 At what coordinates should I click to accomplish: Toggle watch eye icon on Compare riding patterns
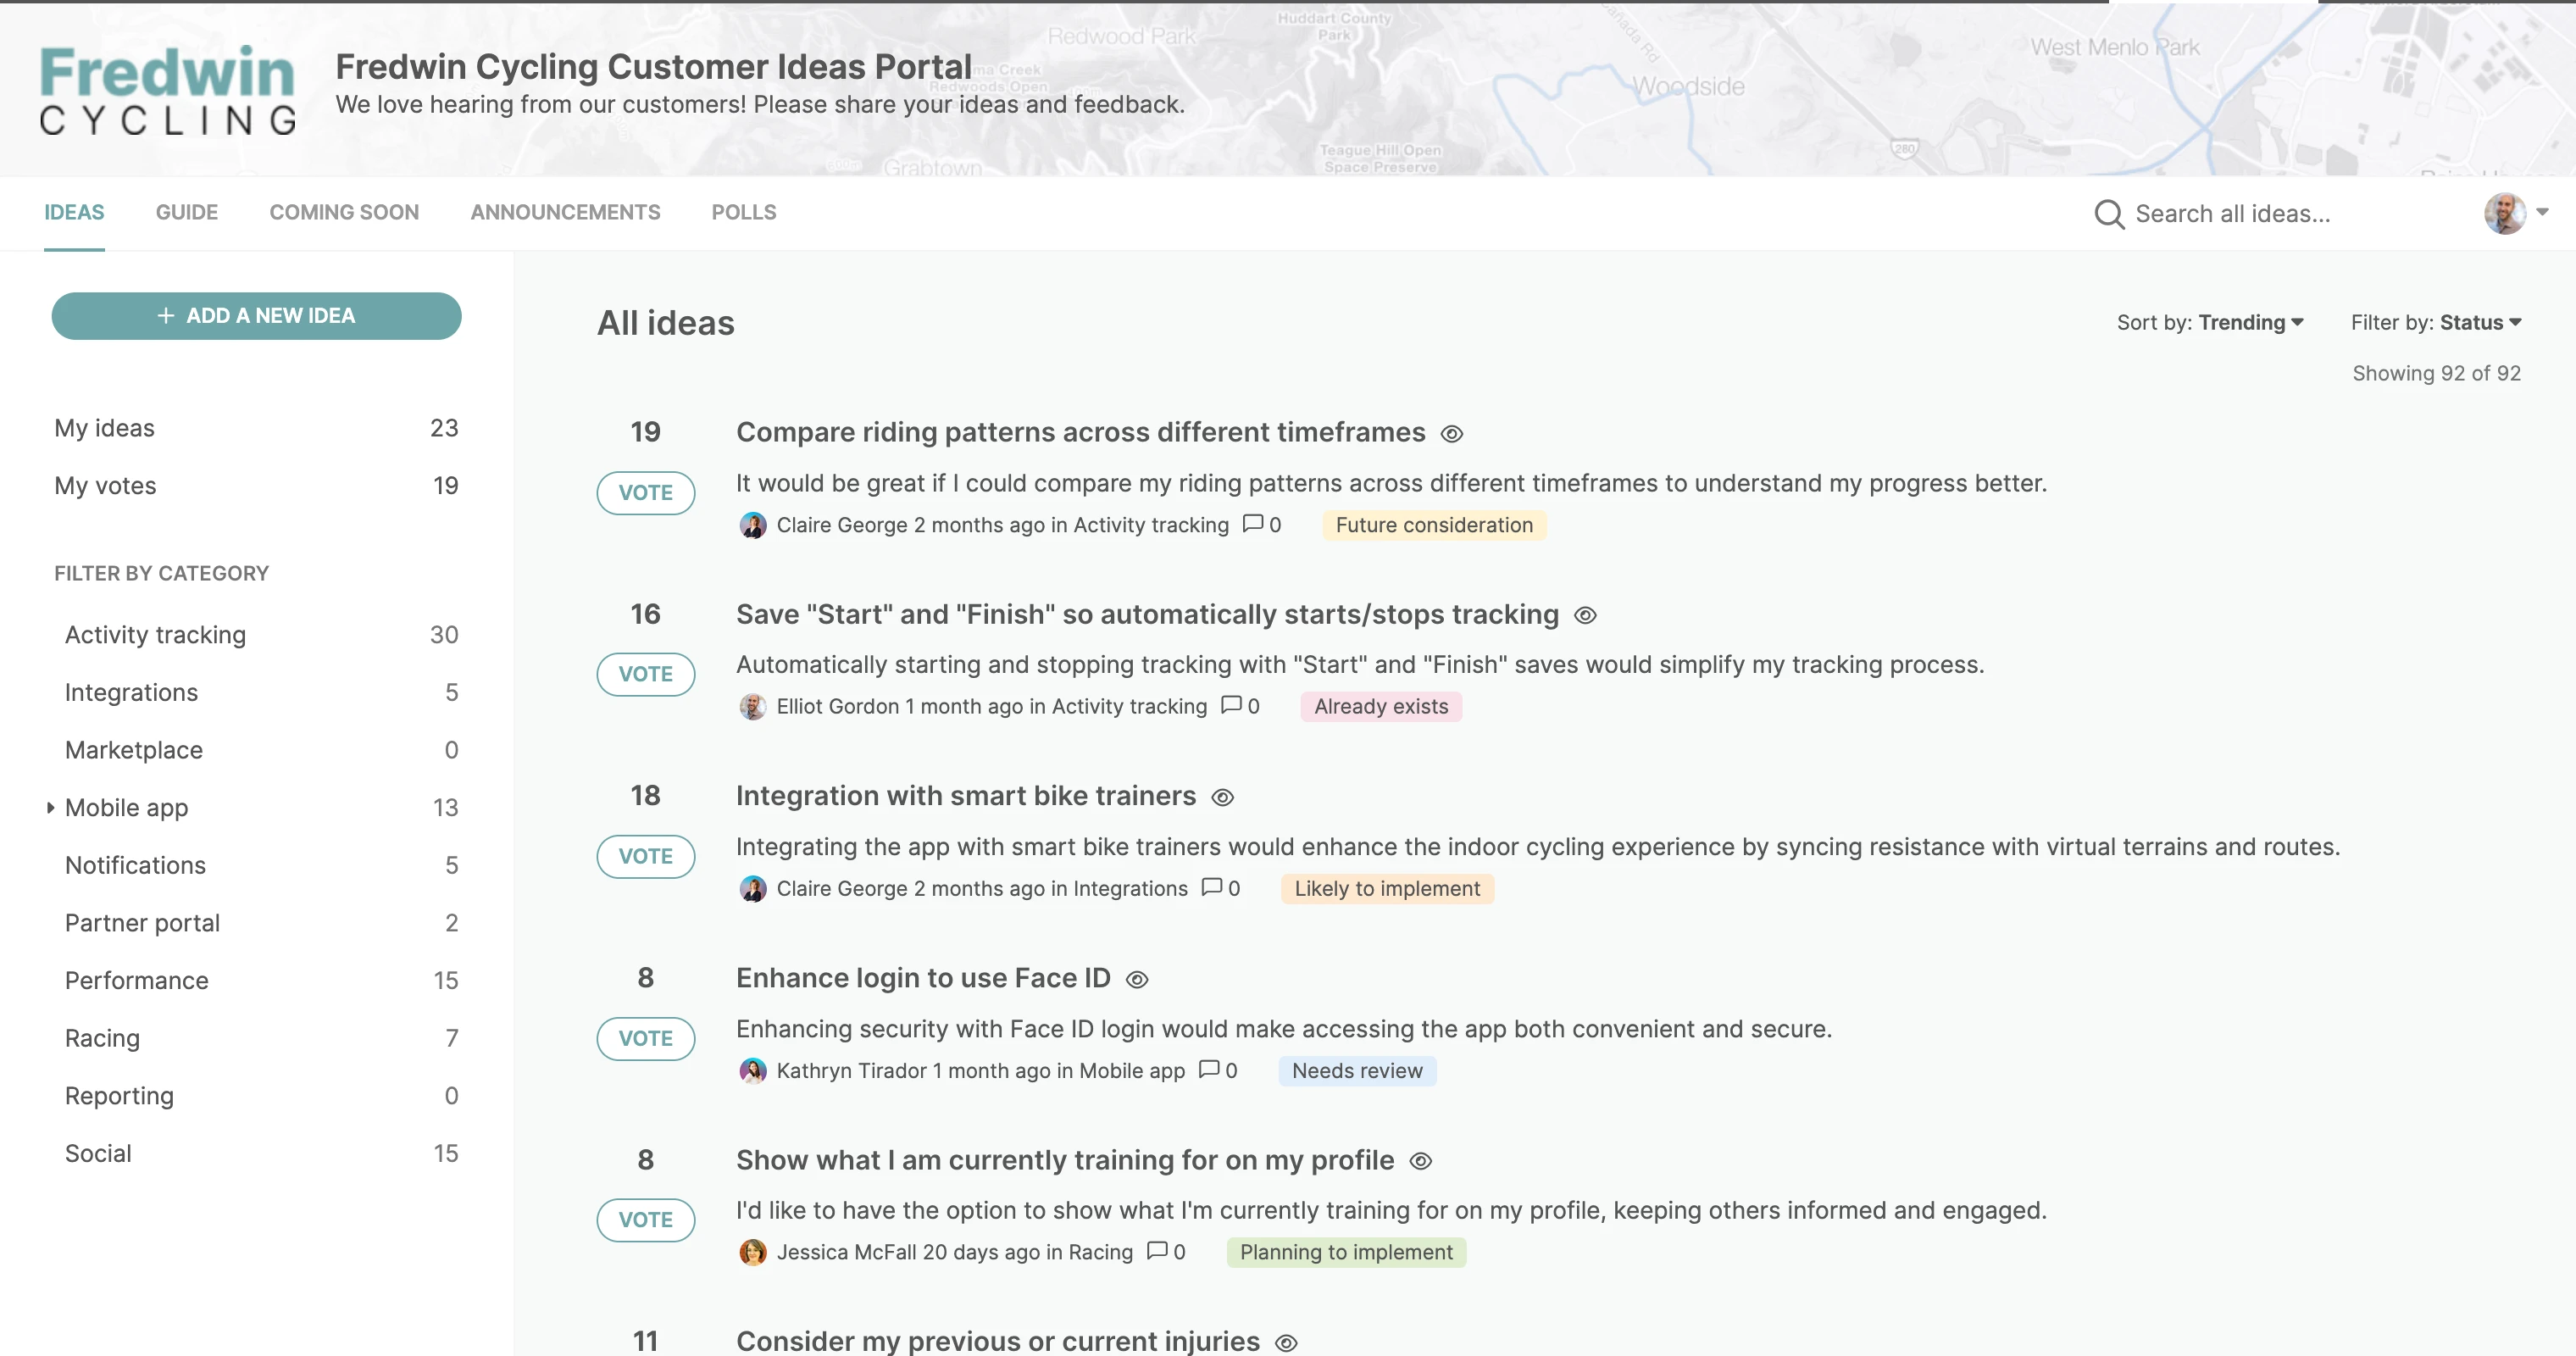click(x=1451, y=434)
